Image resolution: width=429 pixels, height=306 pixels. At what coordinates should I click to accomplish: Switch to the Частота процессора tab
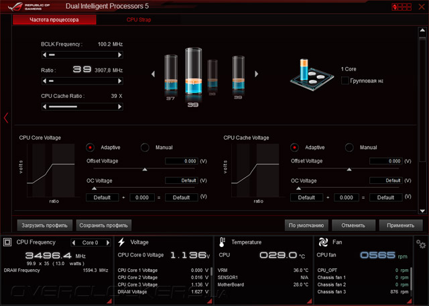[x=54, y=19]
